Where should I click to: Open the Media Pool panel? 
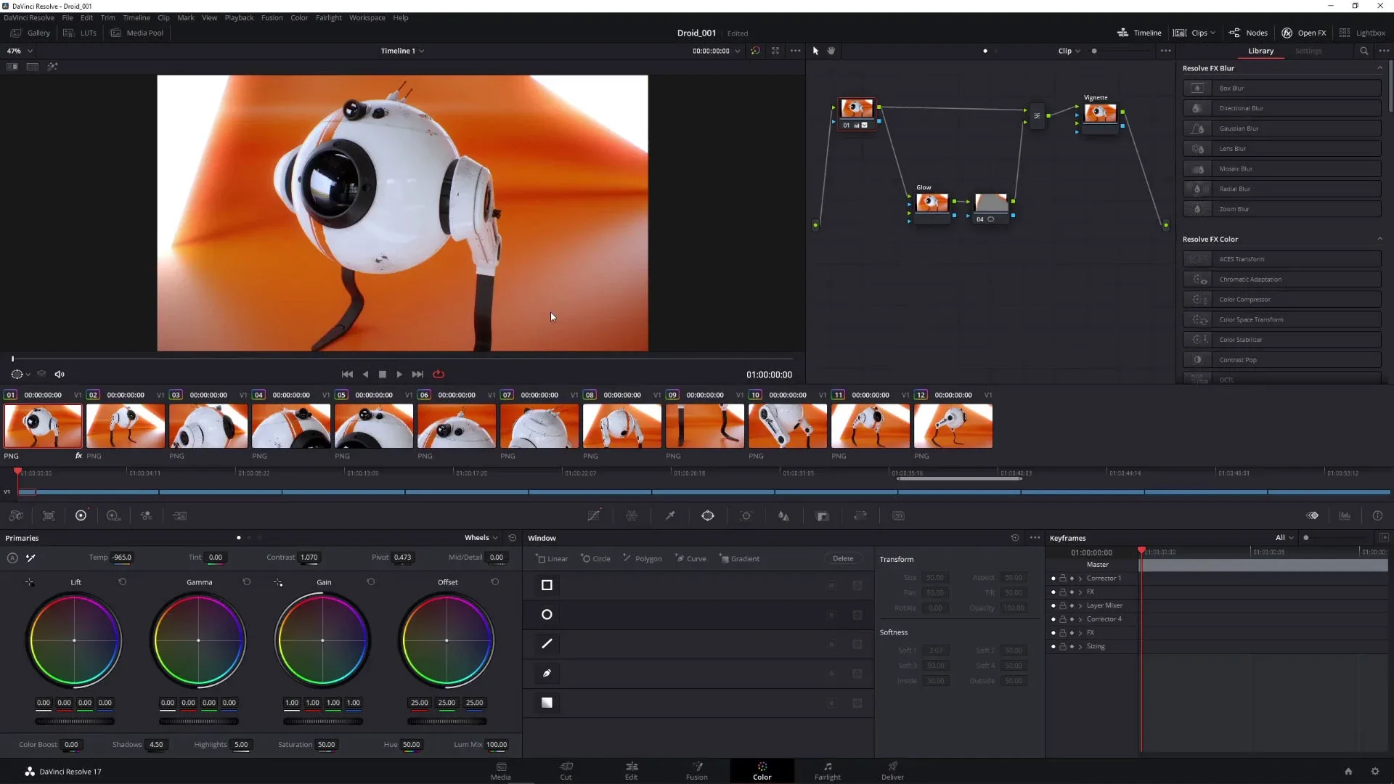coord(136,33)
